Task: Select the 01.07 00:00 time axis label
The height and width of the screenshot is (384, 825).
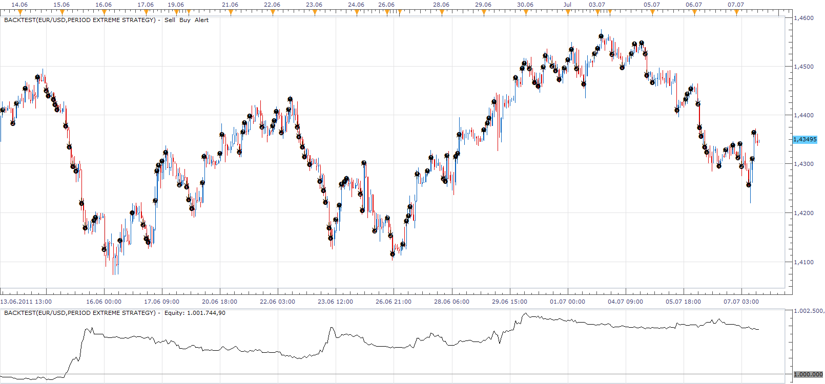Action: tap(567, 302)
